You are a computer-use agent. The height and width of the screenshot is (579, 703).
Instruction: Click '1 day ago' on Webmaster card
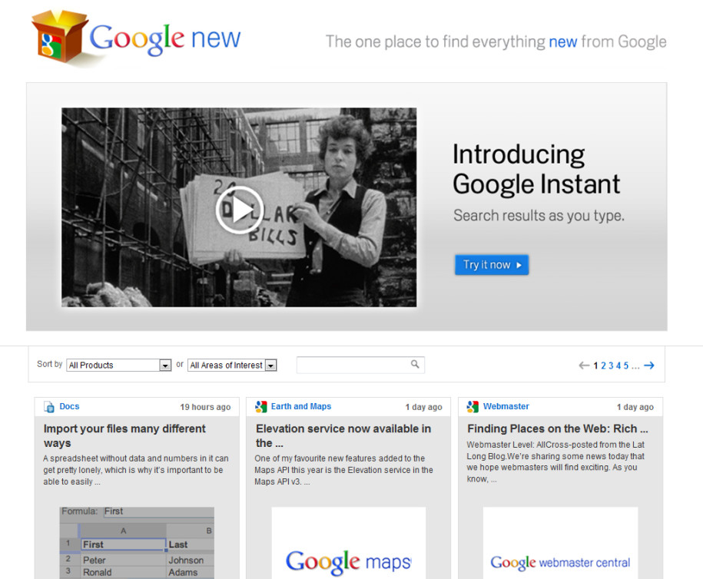[x=635, y=407]
